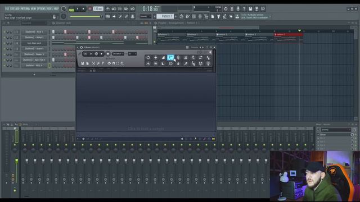This screenshot has width=360, height=202.
Task: Toggle the PAT/SONG mode switch
Action: tap(71, 9)
